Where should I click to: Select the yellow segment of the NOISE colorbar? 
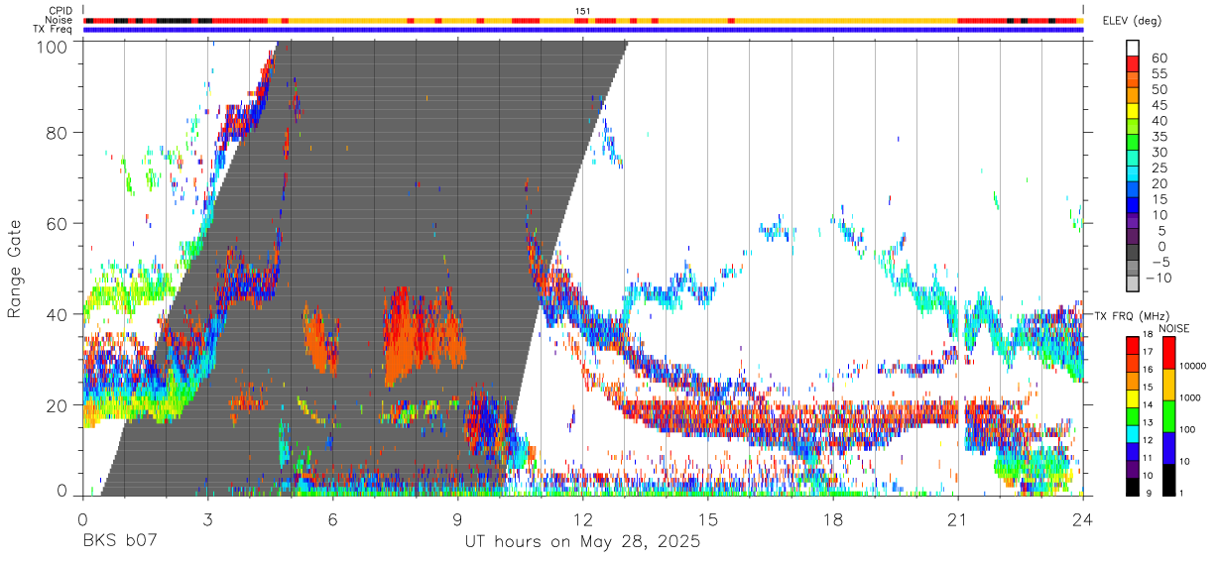click(1168, 385)
